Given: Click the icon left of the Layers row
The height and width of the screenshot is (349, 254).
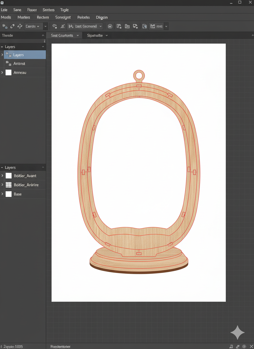Looking at the screenshot, I should point(9,55).
